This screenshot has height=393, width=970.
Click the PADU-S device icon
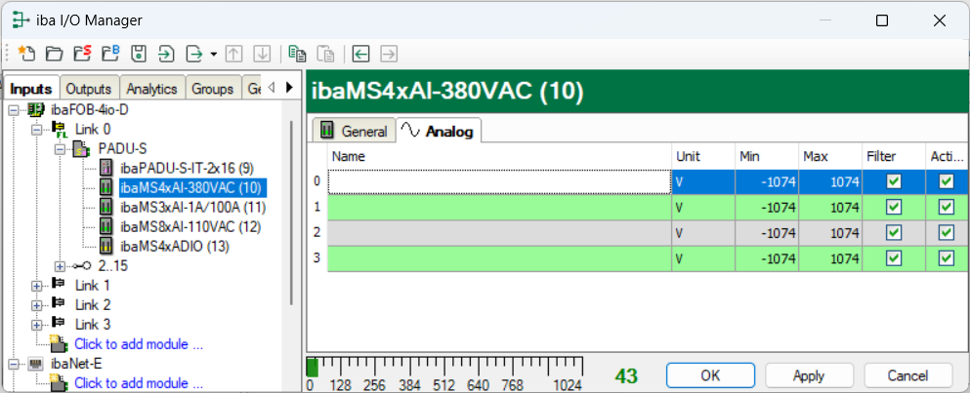(x=82, y=149)
